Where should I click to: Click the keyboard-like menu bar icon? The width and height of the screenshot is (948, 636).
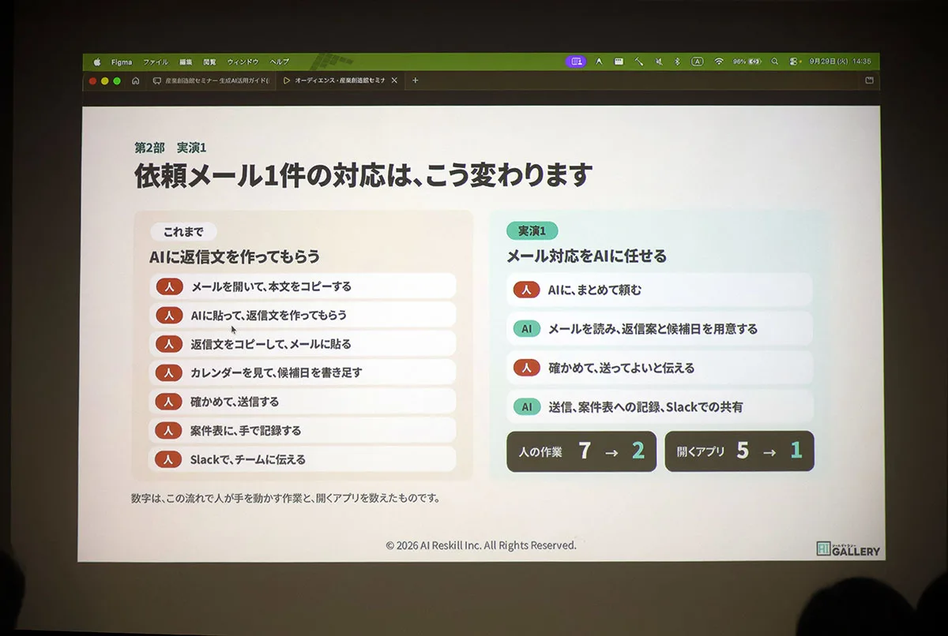619,61
